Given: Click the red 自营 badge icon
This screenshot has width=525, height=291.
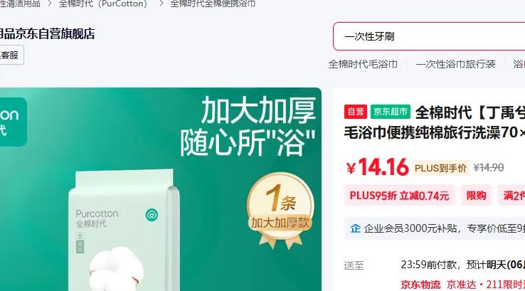Looking at the screenshot, I should pyautogui.click(x=356, y=112).
